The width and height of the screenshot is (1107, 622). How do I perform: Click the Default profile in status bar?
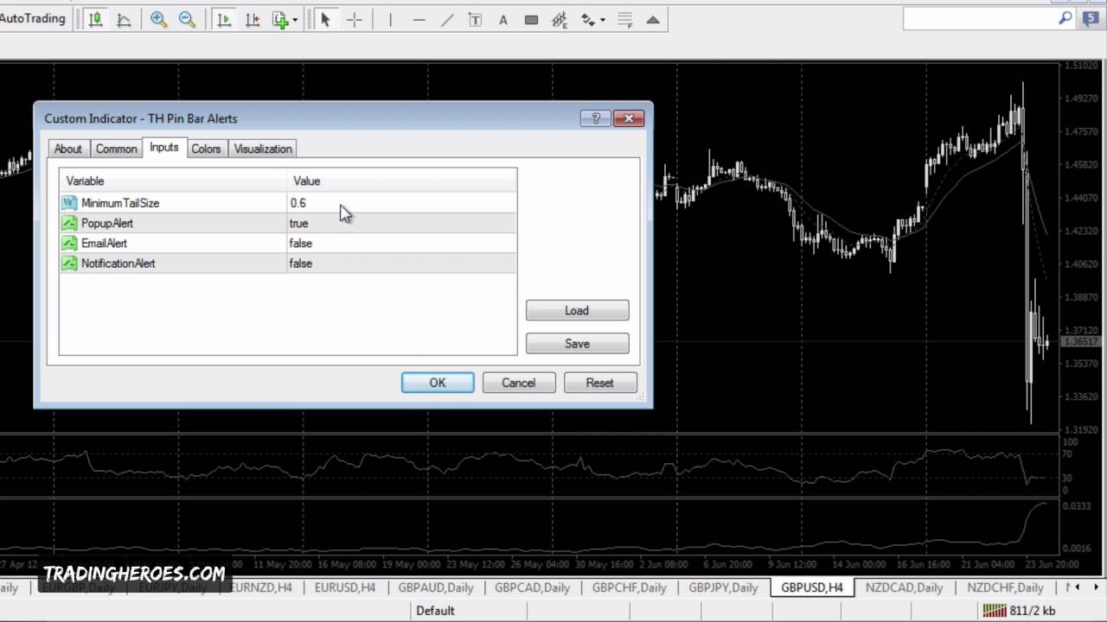(x=435, y=611)
